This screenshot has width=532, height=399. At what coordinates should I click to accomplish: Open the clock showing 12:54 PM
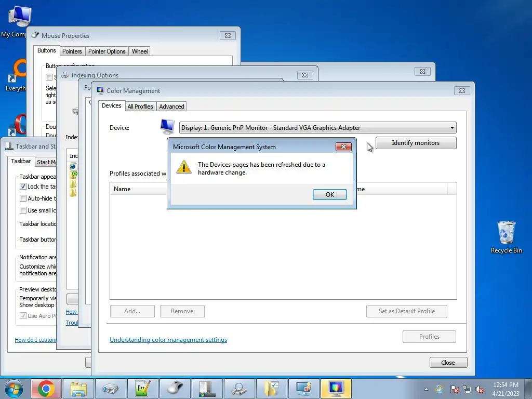(506, 389)
